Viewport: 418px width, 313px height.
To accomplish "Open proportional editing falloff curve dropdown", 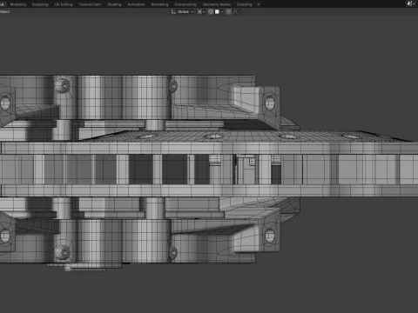I will tap(237, 12).
